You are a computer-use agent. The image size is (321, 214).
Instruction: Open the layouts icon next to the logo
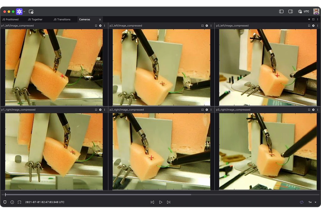click(31, 11)
